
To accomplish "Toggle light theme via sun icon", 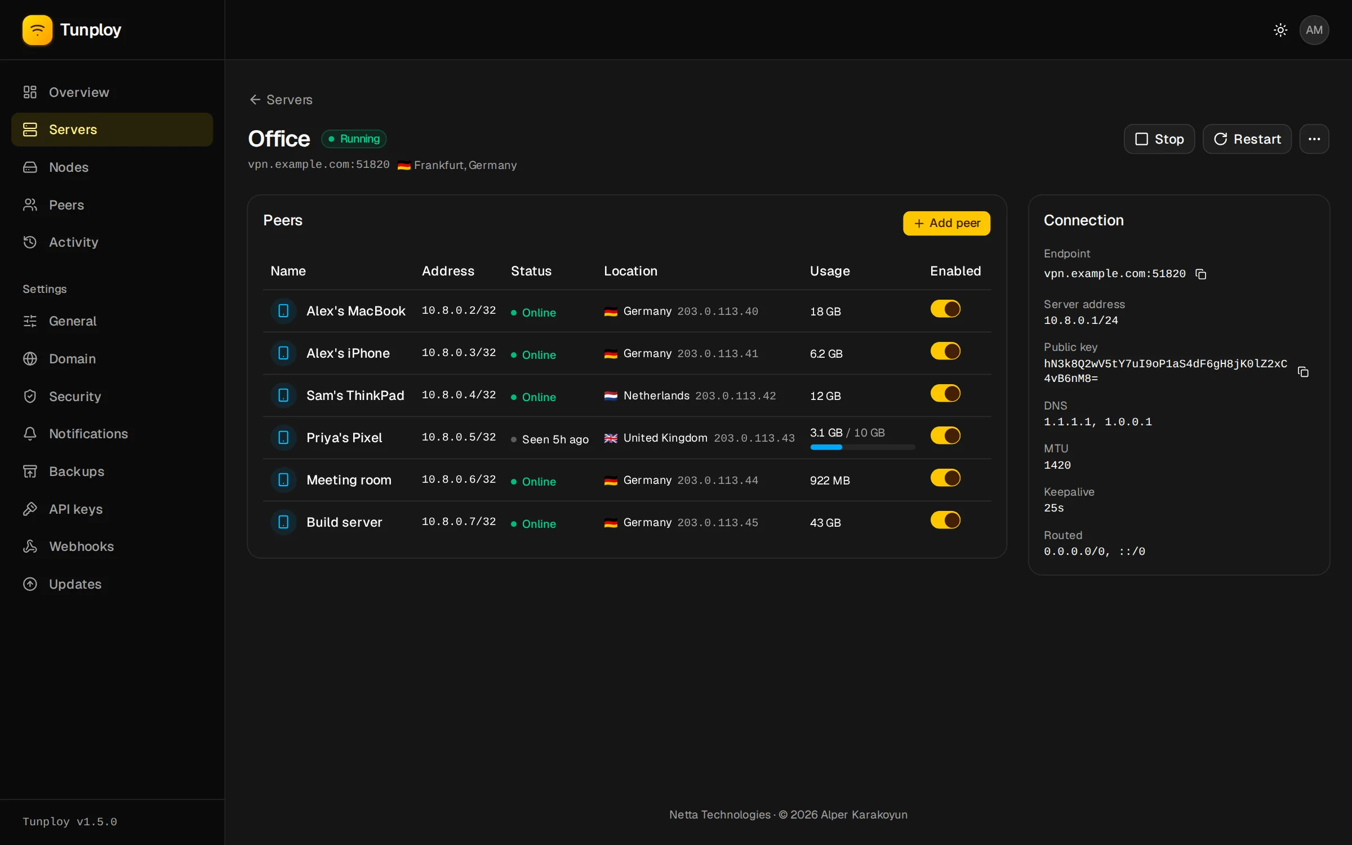I will (x=1280, y=30).
